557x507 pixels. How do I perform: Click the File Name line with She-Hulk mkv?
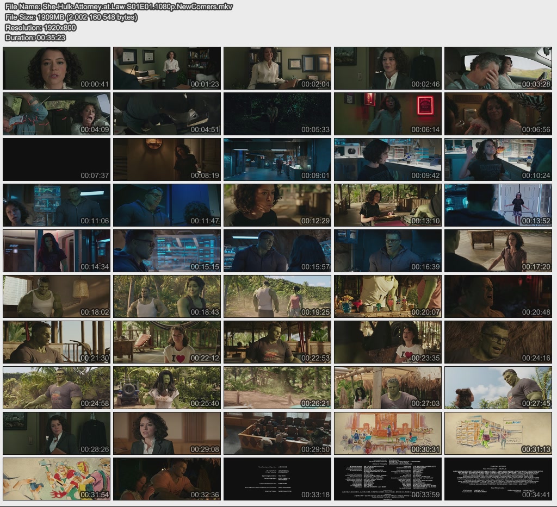pyautogui.click(x=119, y=7)
